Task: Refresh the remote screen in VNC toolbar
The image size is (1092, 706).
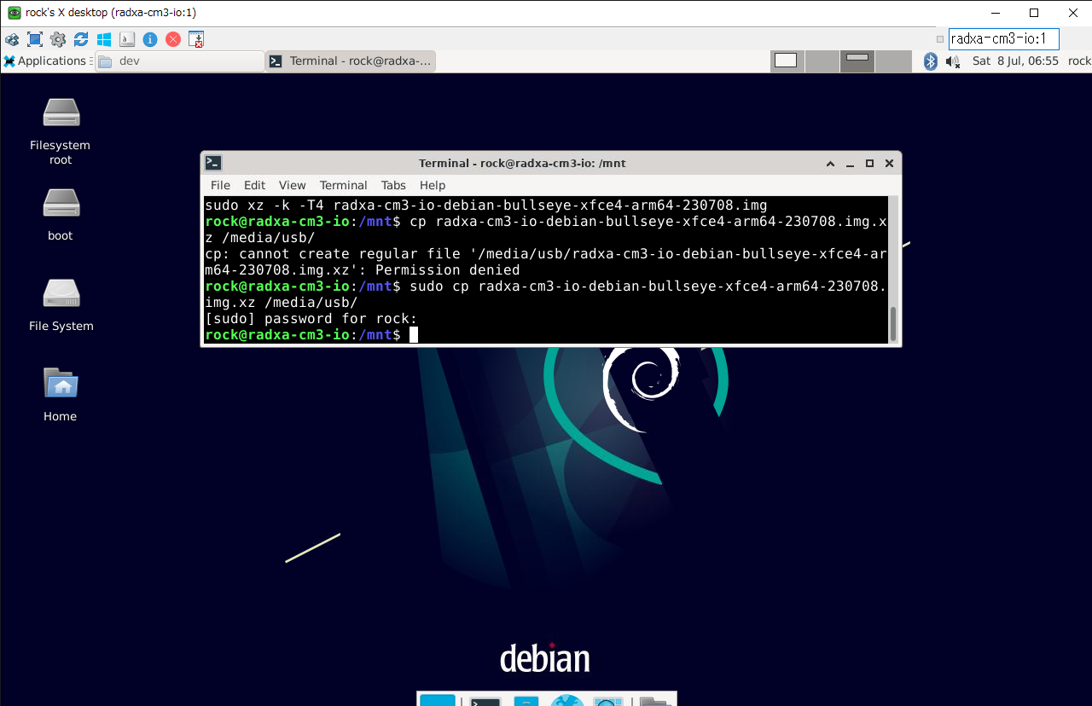Action: coord(81,39)
